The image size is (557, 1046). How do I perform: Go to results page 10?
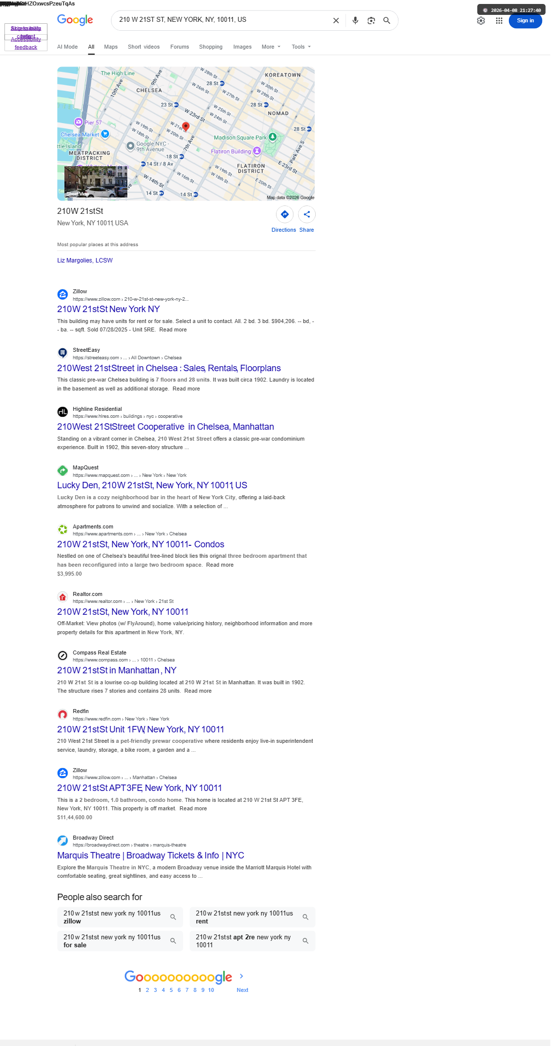(x=211, y=990)
